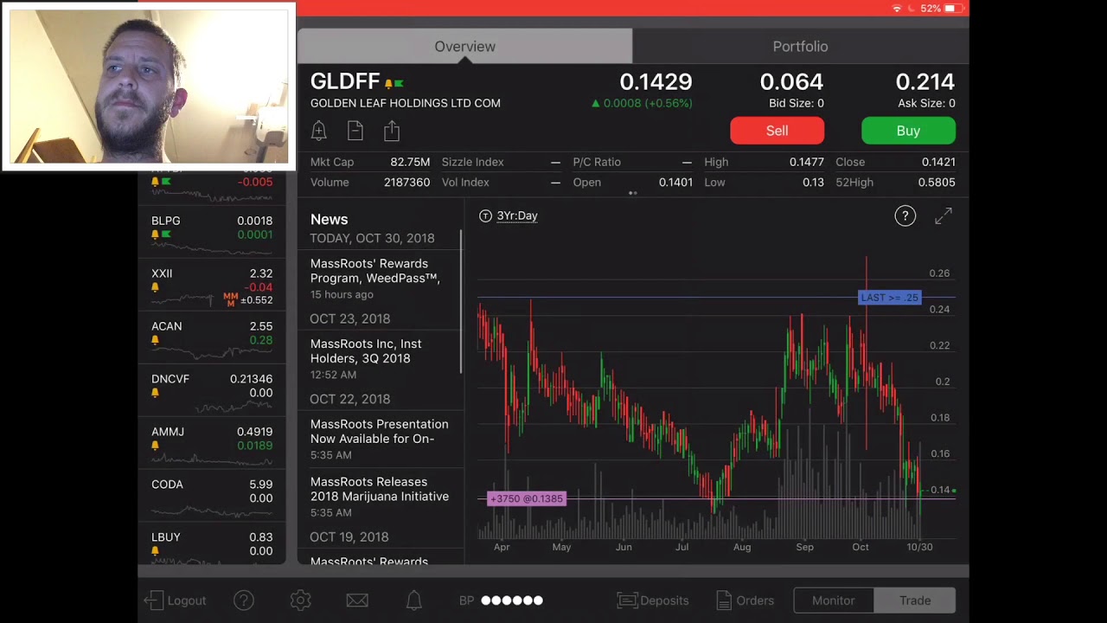
Task: Open Deposits in the bottom bar
Action: [653, 601]
